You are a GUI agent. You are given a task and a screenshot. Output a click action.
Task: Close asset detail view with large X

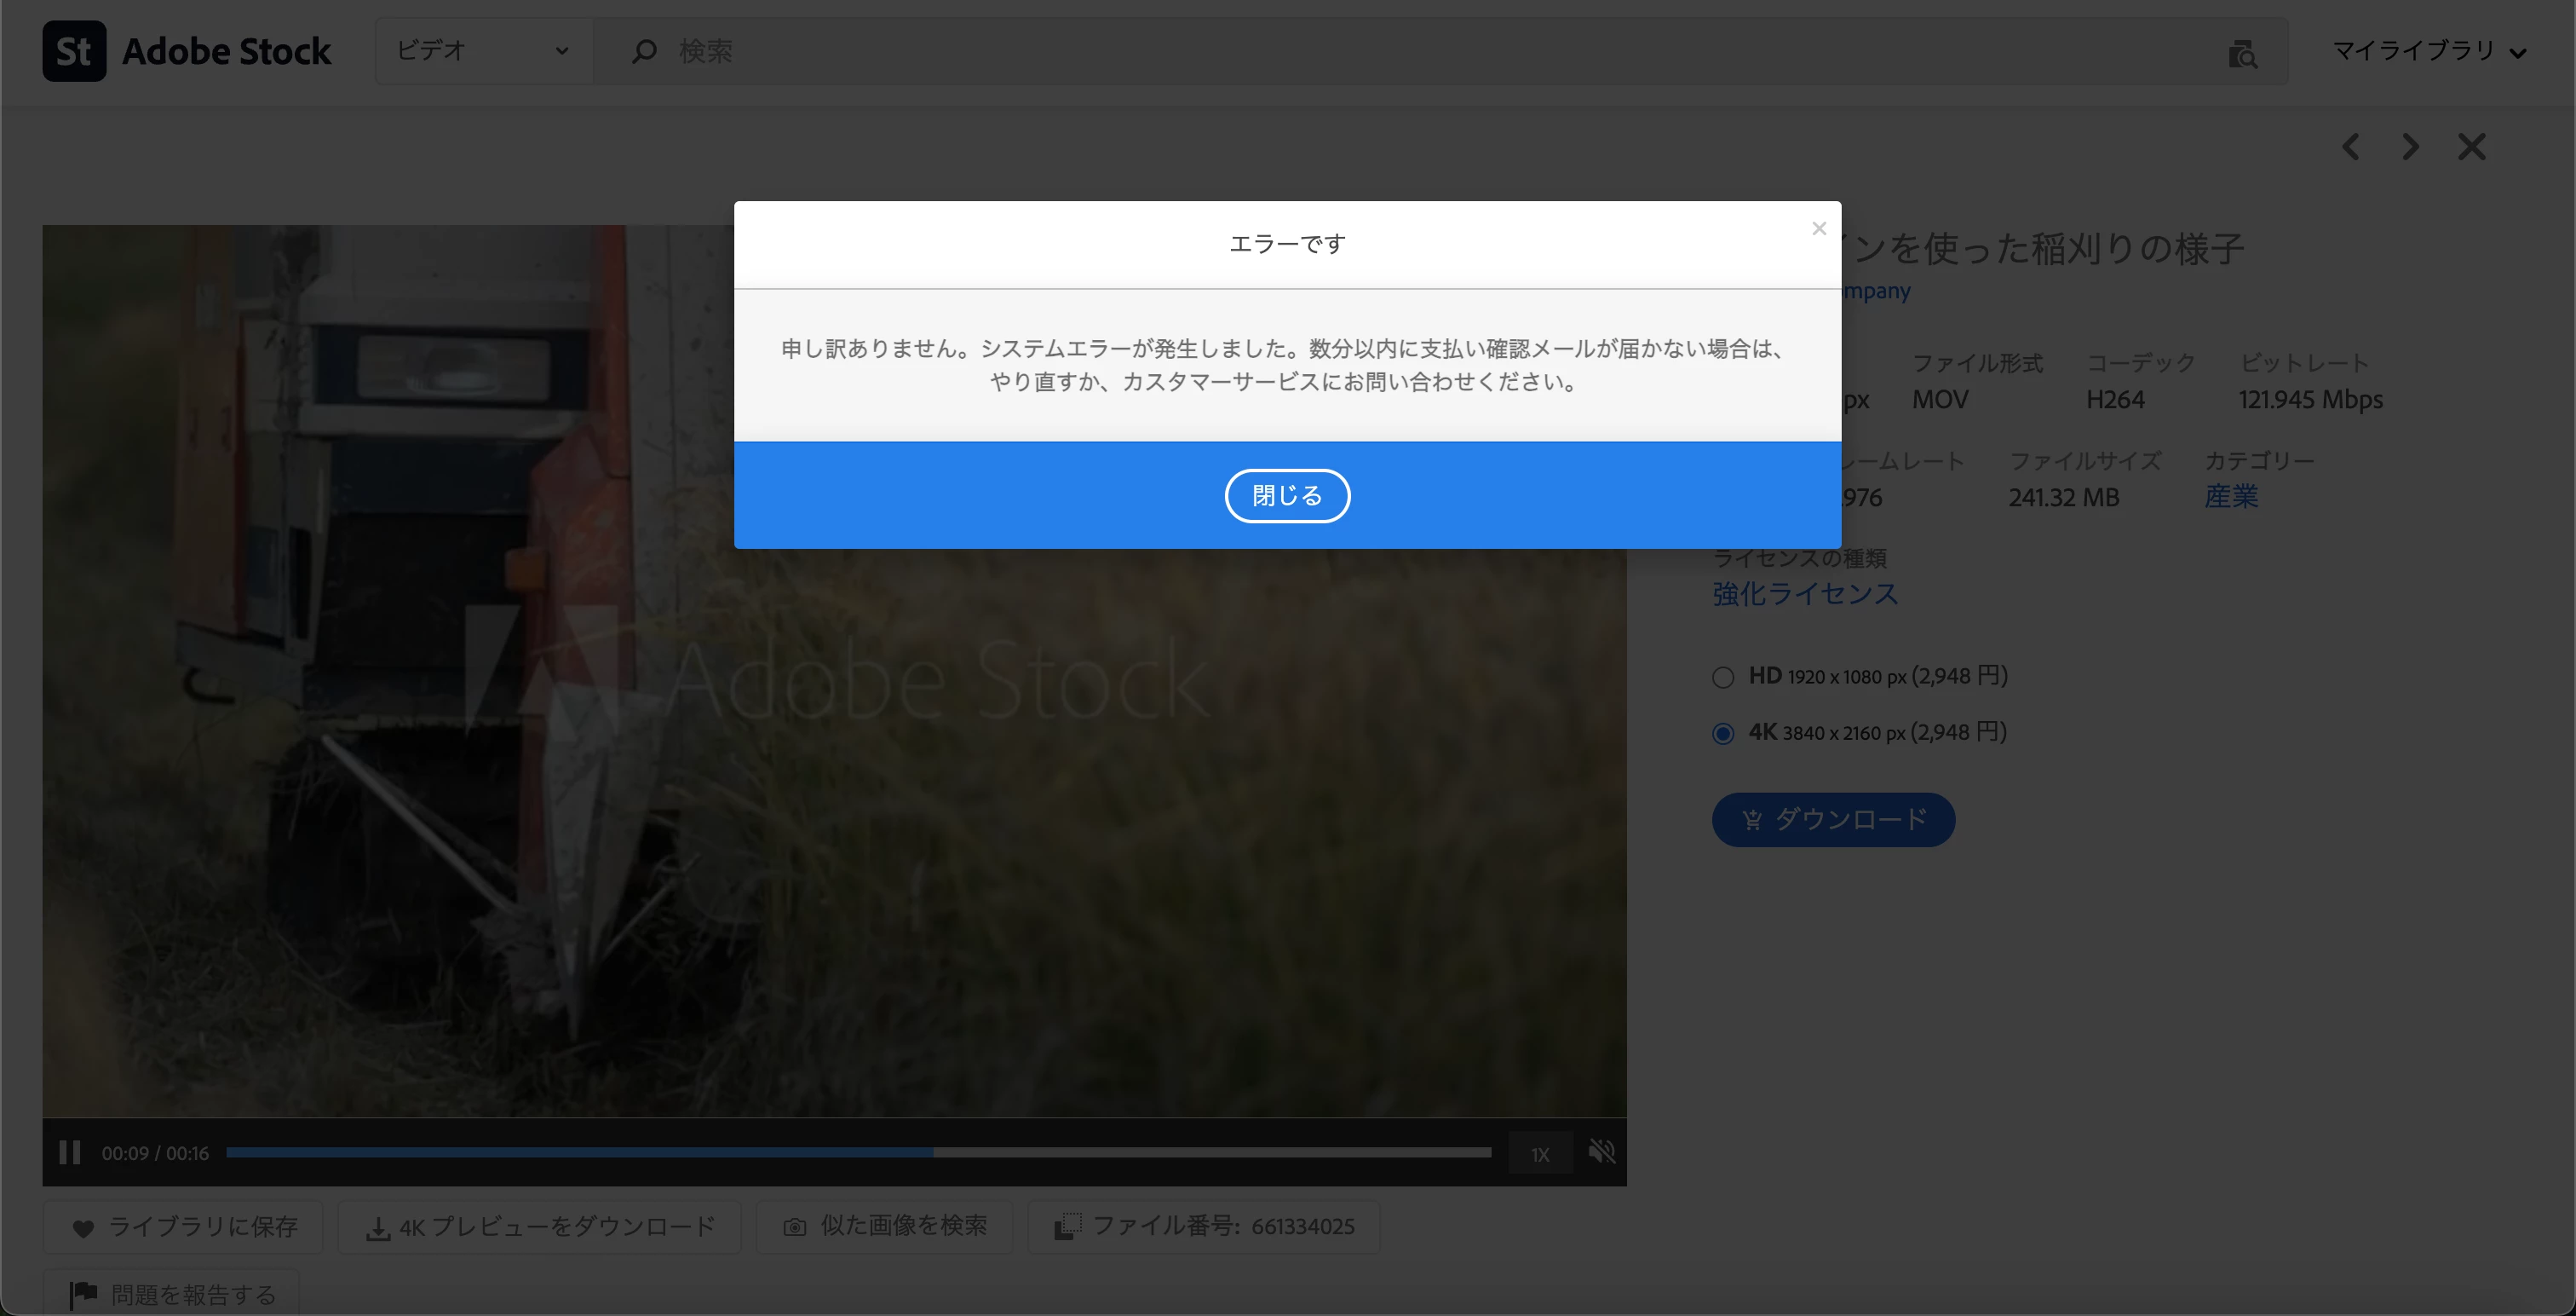tap(2472, 147)
